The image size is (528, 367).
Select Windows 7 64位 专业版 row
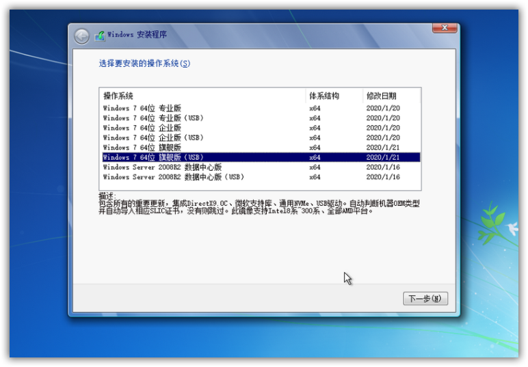tap(261, 108)
